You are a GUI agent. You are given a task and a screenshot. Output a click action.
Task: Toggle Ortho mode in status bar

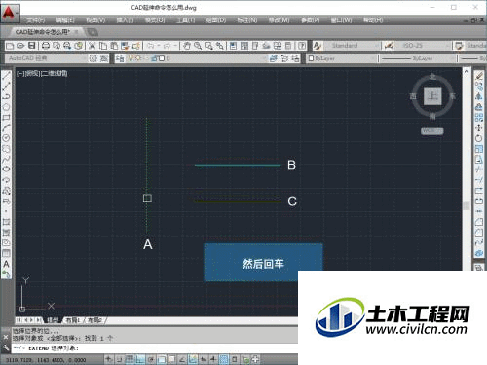[140, 359]
